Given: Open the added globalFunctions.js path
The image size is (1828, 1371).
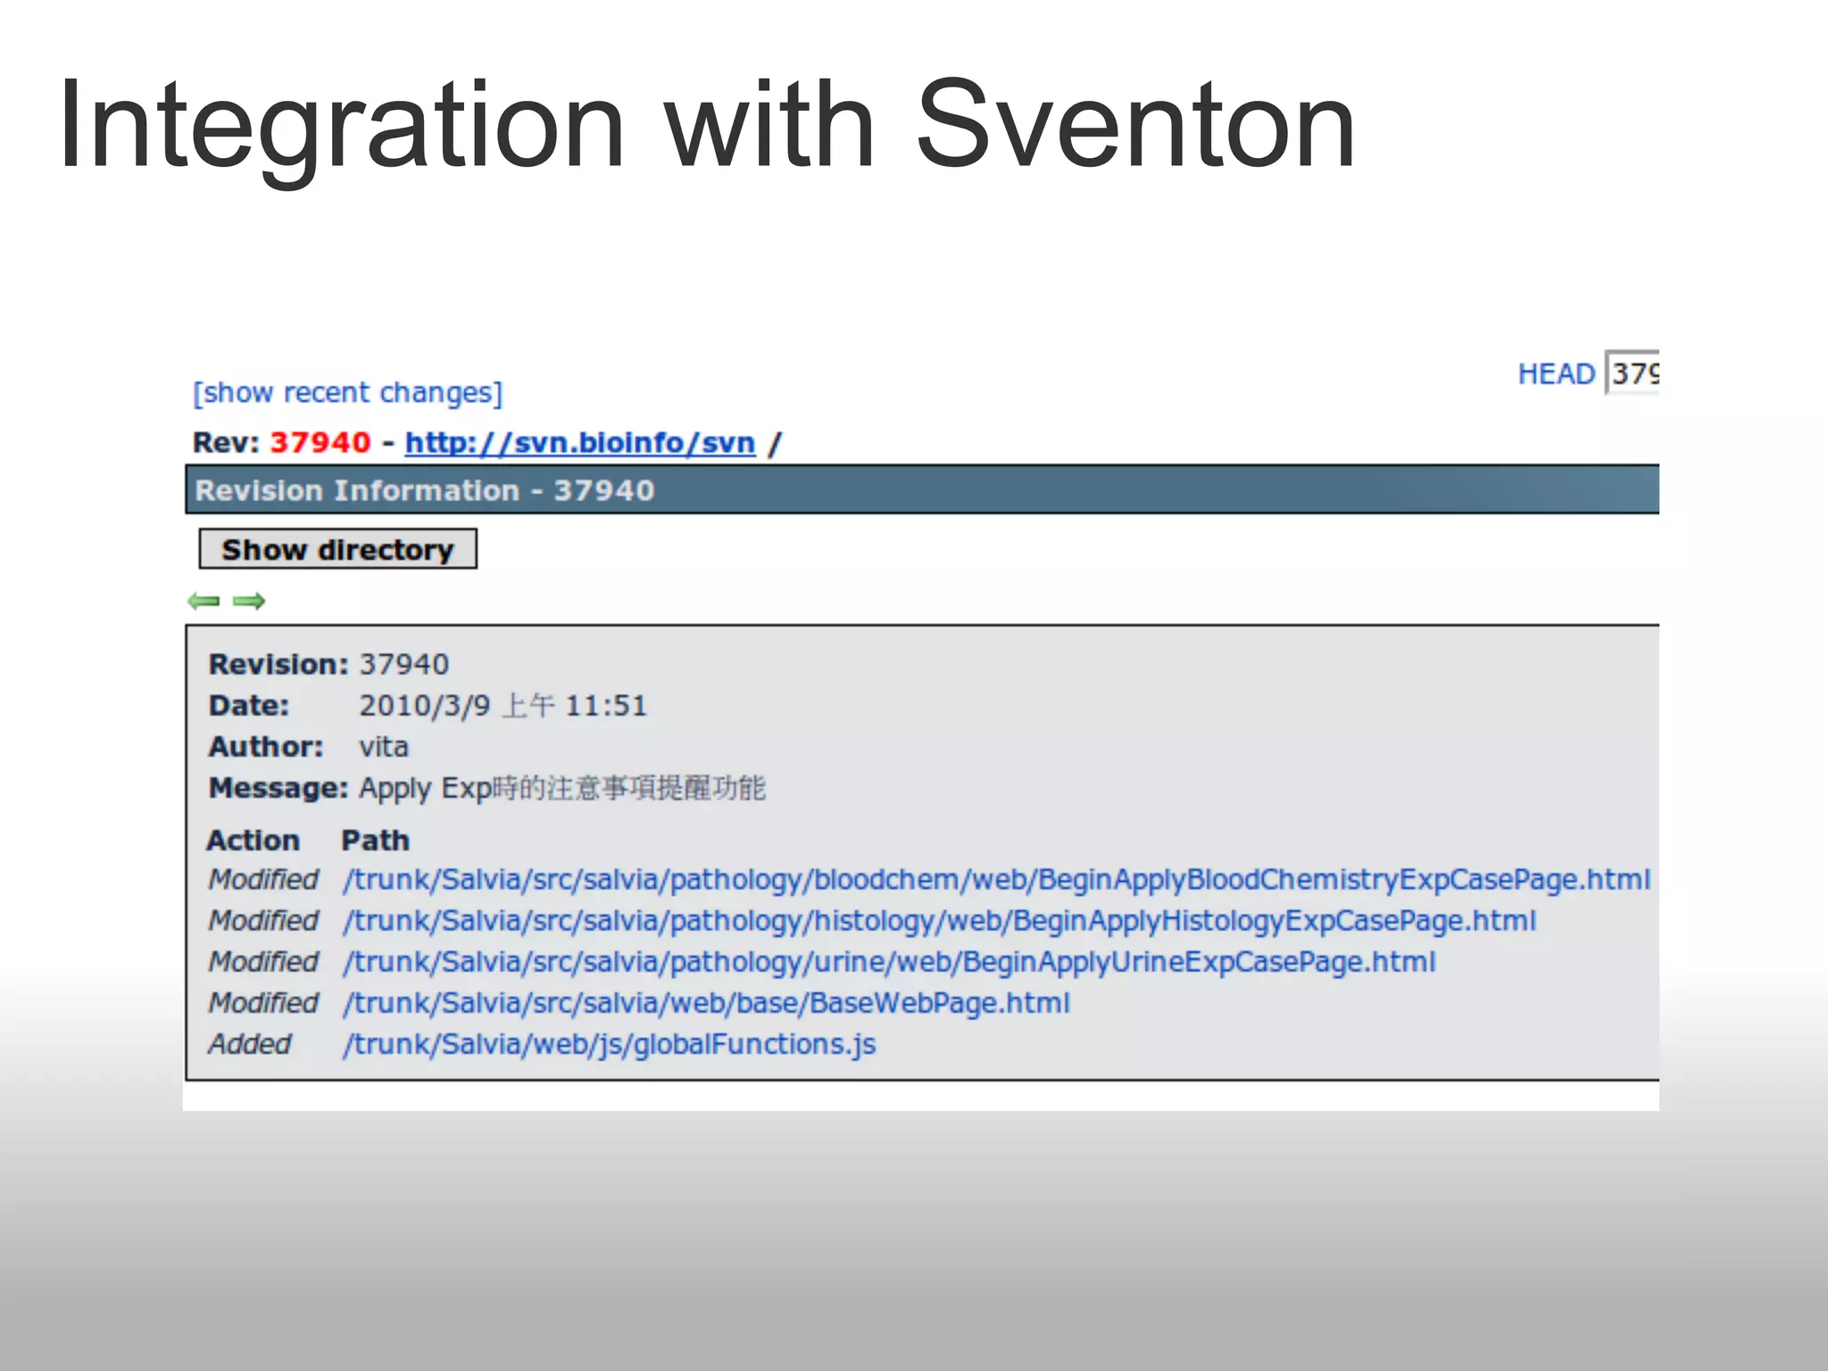Looking at the screenshot, I should tap(610, 1043).
